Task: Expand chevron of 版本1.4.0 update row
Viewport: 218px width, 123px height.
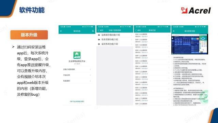Action: pos(169,36)
